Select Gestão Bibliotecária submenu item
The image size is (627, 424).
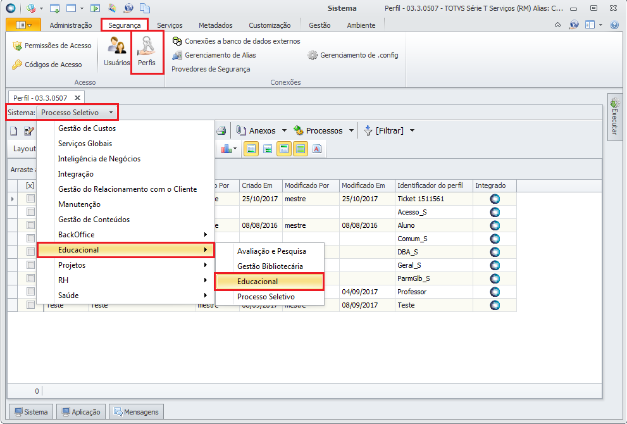coord(269,266)
